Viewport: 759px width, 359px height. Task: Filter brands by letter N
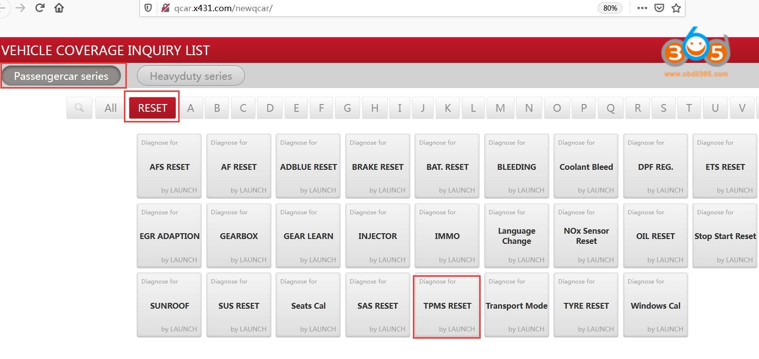tap(529, 108)
